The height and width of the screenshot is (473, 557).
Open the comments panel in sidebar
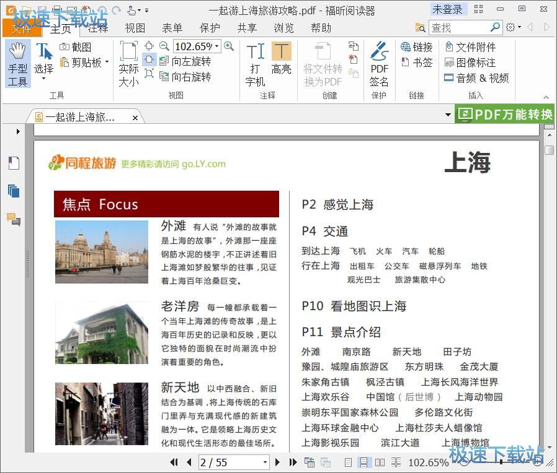pyautogui.click(x=14, y=219)
